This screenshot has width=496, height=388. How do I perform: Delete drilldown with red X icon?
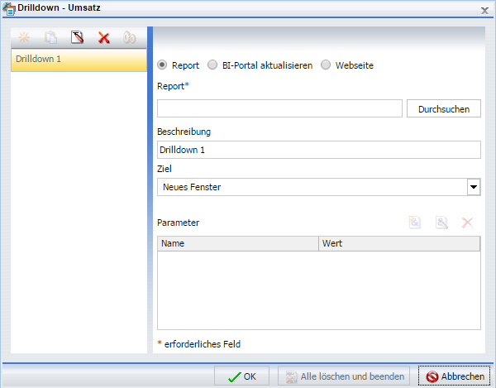pos(104,38)
